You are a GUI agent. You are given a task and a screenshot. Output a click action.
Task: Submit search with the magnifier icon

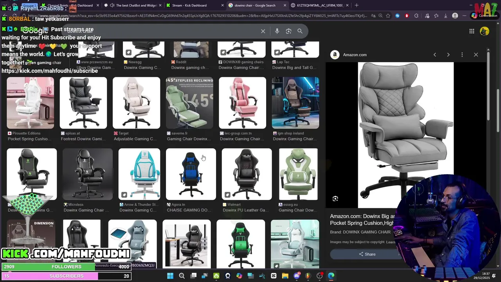click(300, 31)
